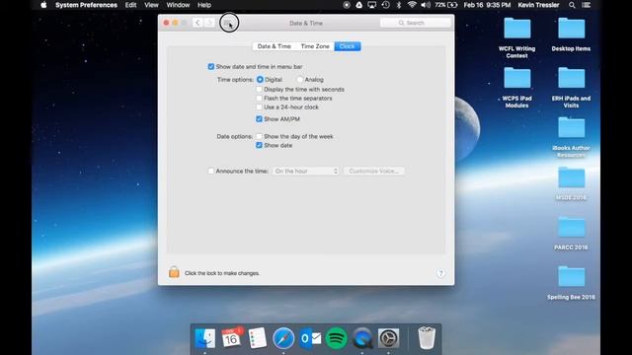Uncheck Show date and time in menu bar

[x=211, y=66]
